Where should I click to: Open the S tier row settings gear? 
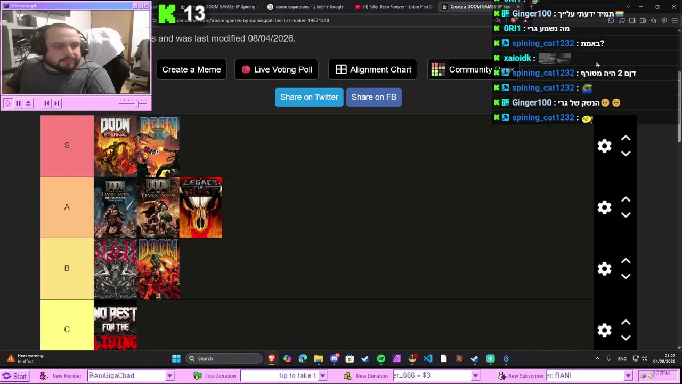(604, 146)
